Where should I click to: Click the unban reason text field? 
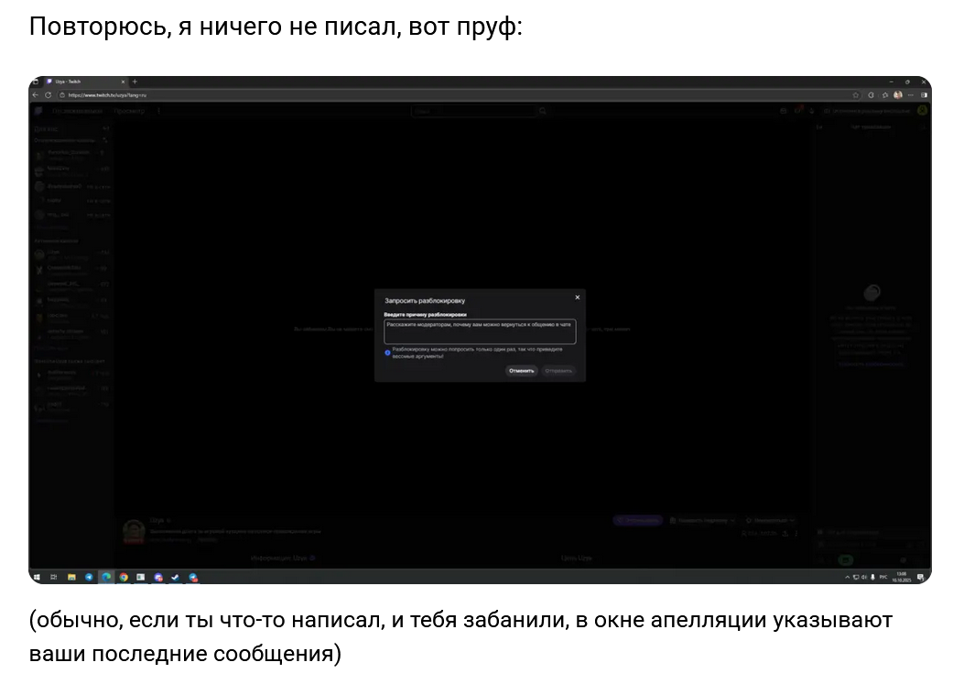[x=480, y=331]
